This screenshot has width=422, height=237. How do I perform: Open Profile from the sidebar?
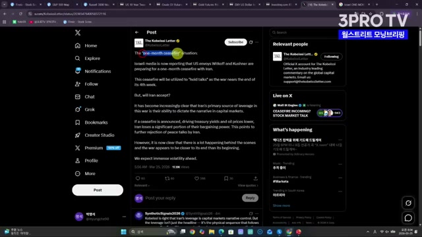86,161
